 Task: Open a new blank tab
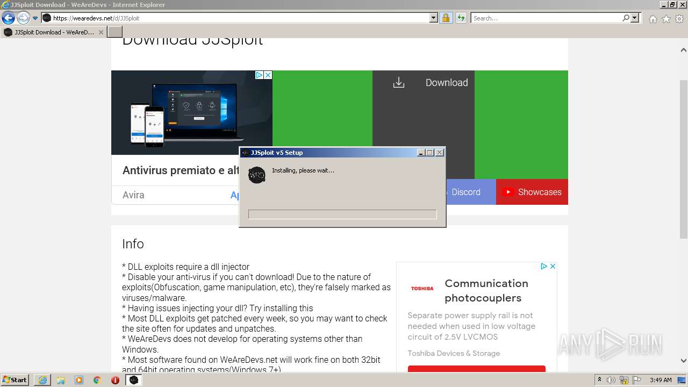click(115, 32)
